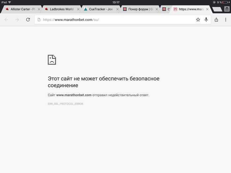
Task: Reload the marathonbet page
Action: pos(28,19)
